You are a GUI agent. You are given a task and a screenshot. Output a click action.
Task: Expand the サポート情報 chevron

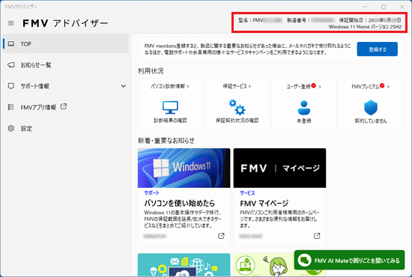(124, 86)
